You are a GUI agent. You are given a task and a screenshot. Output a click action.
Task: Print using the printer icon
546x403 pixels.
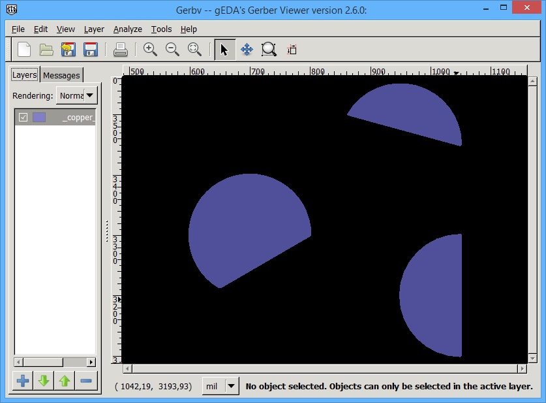point(121,50)
